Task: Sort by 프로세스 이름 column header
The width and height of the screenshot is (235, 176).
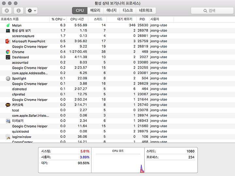Action: [25, 19]
